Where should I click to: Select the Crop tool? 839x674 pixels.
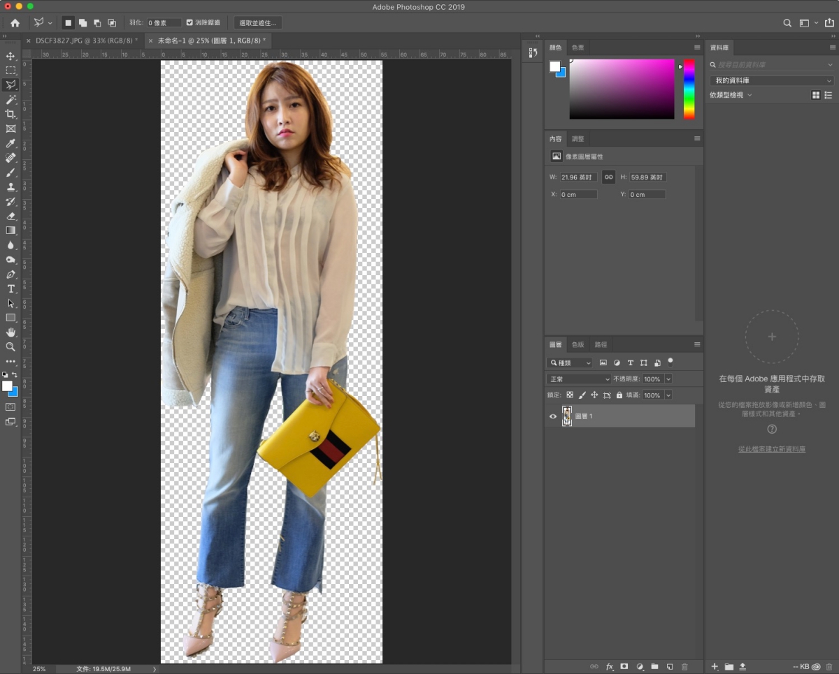tap(10, 115)
